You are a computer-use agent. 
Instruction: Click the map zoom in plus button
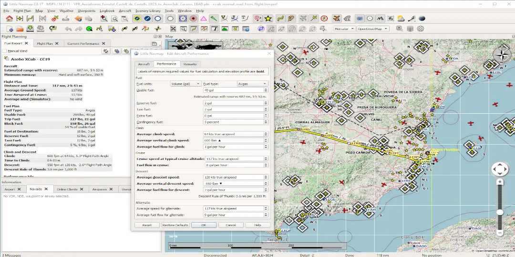pyautogui.click(x=500, y=182)
